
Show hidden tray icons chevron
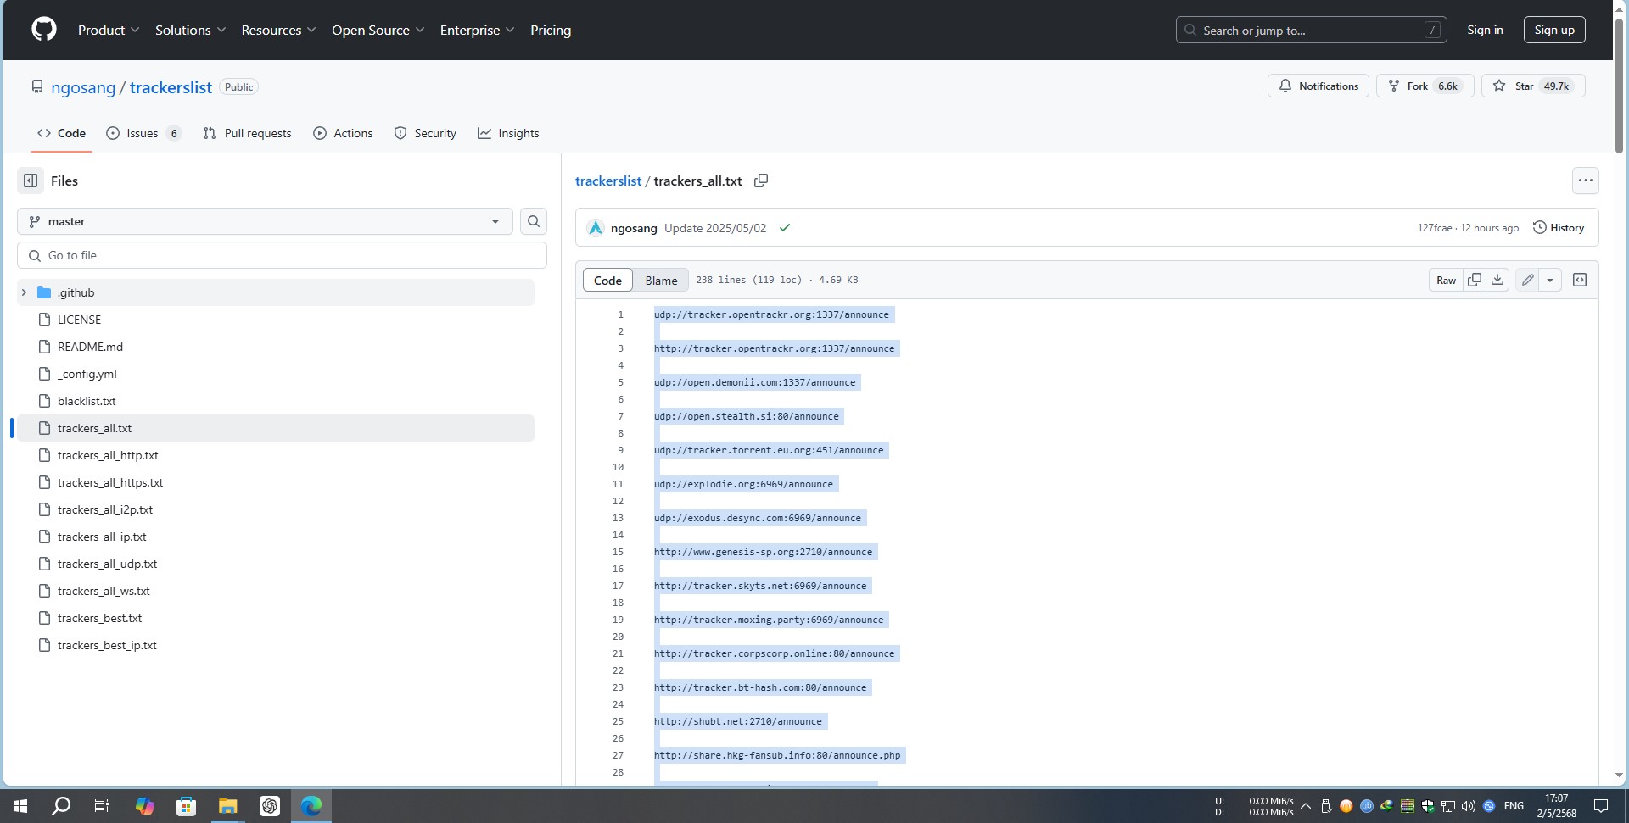tap(1306, 806)
